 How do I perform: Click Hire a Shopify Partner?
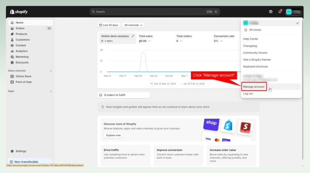coord(257,60)
